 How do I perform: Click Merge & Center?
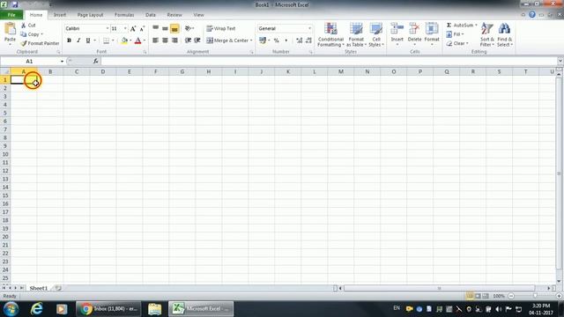pos(227,41)
